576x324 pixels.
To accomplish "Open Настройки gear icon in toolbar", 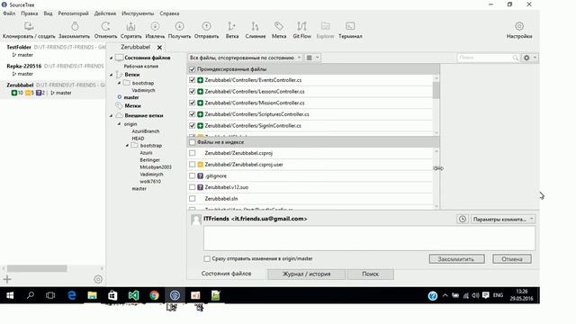I will (x=519, y=26).
